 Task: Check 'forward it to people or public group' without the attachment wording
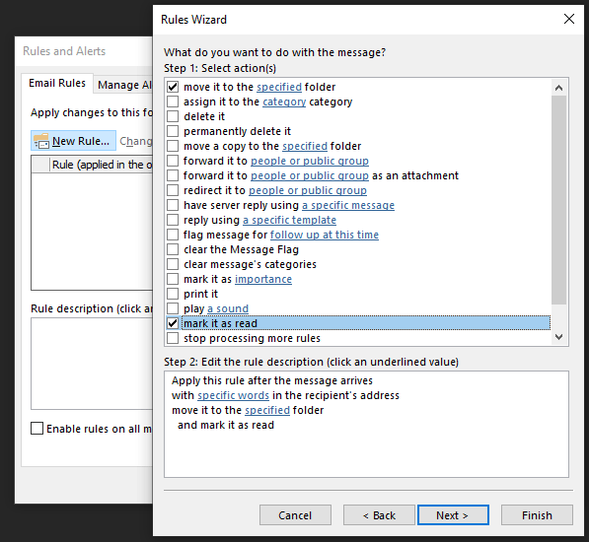click(173, 161)
